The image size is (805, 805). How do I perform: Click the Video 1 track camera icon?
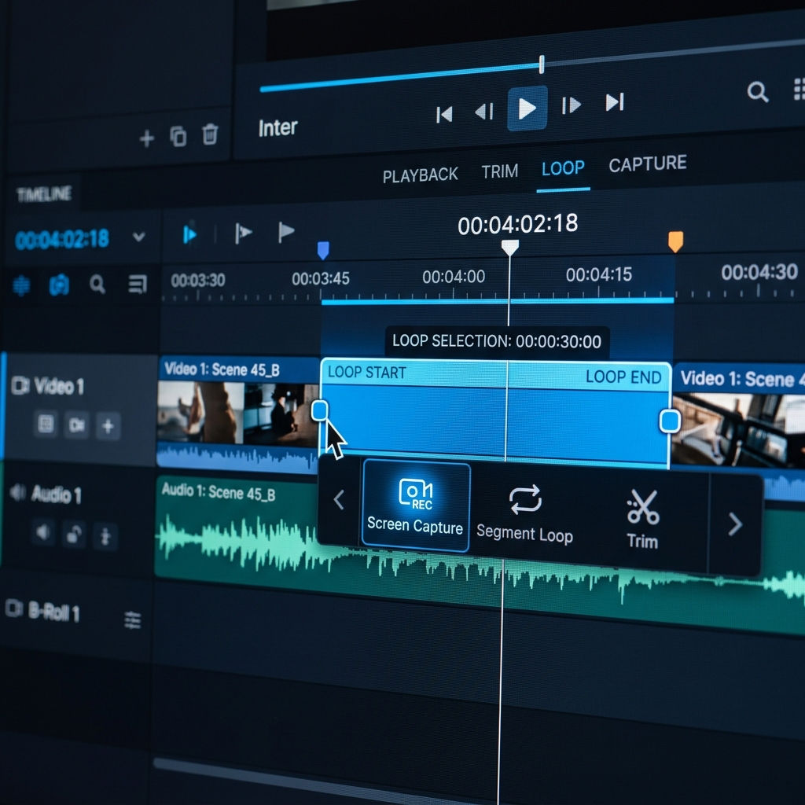[x=20, y=385]
